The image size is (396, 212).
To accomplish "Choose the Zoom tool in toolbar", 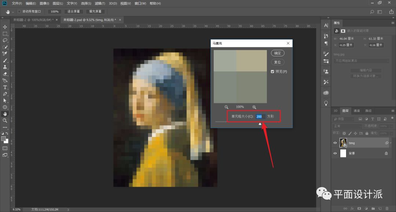I will pos(5,120).
